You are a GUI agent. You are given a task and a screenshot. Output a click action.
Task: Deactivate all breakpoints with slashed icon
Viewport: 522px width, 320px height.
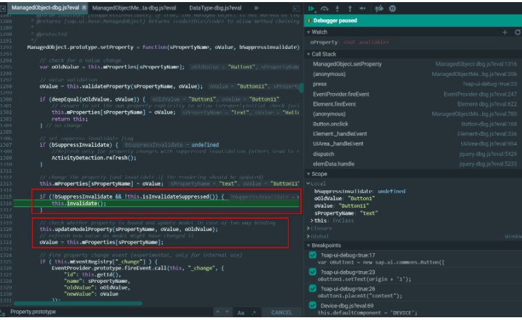(x=379, y=9)
